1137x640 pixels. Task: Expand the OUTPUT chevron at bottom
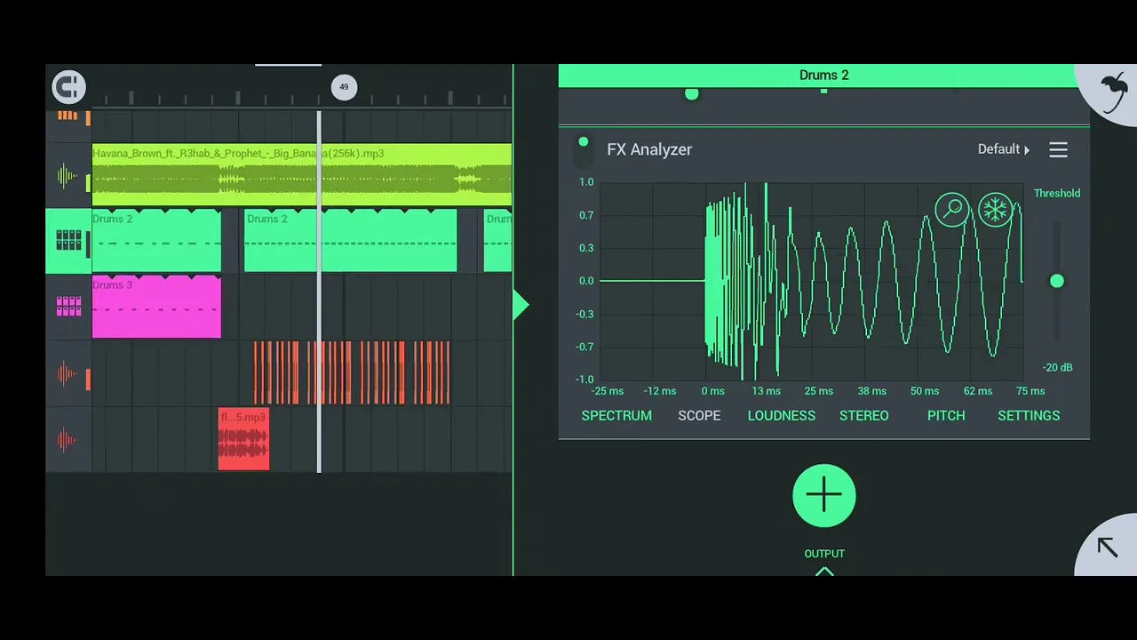(824, 572)
